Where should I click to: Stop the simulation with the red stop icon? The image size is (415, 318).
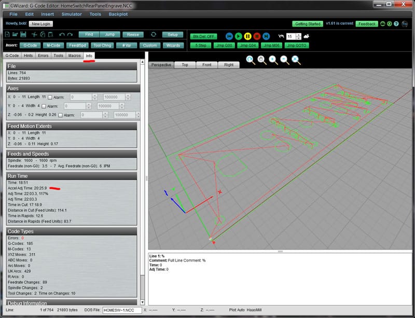(256, 36)
